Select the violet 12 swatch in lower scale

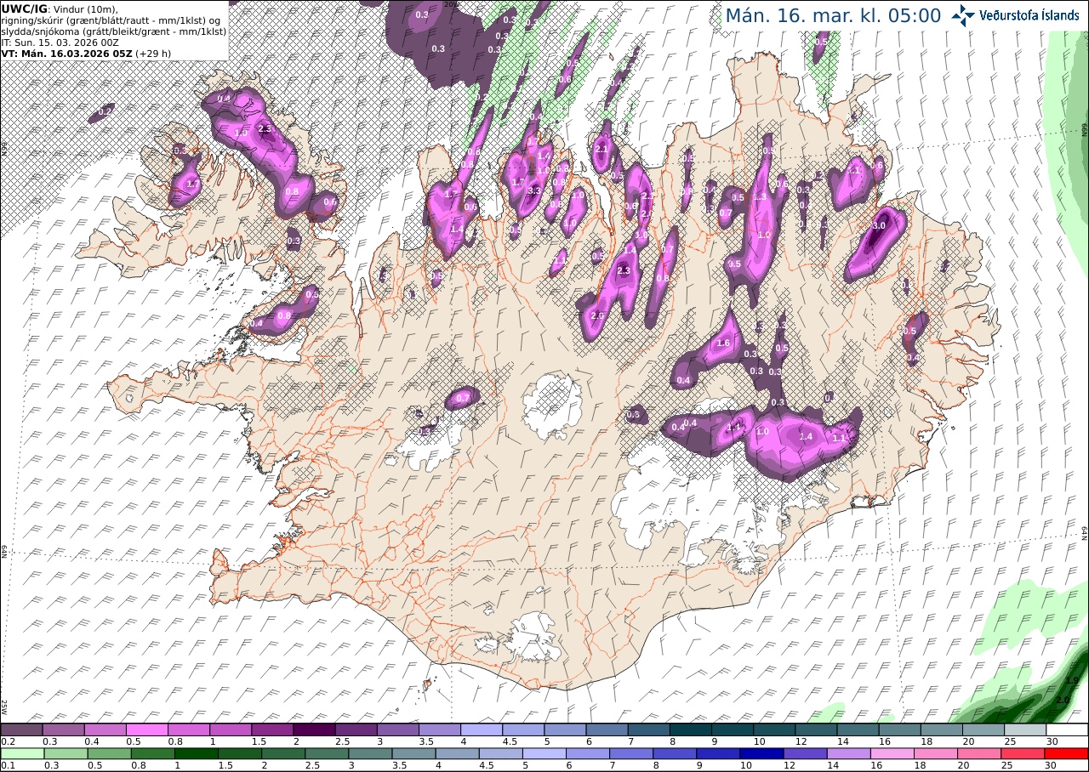(x=805, y=753)
